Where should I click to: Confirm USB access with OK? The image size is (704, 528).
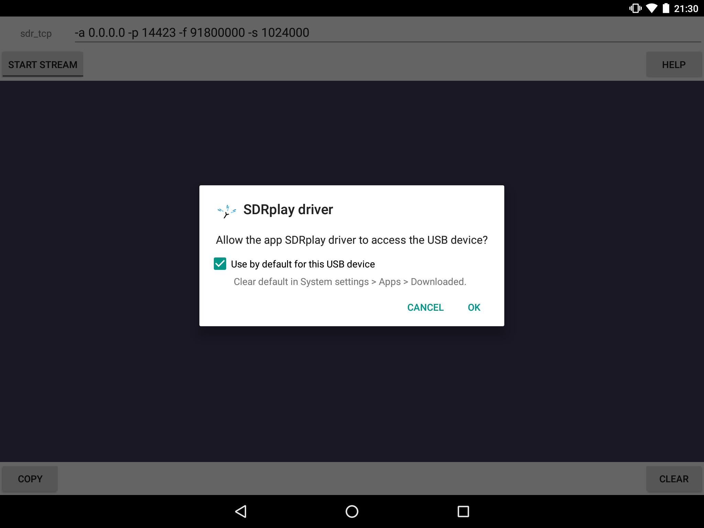[474, 307]
